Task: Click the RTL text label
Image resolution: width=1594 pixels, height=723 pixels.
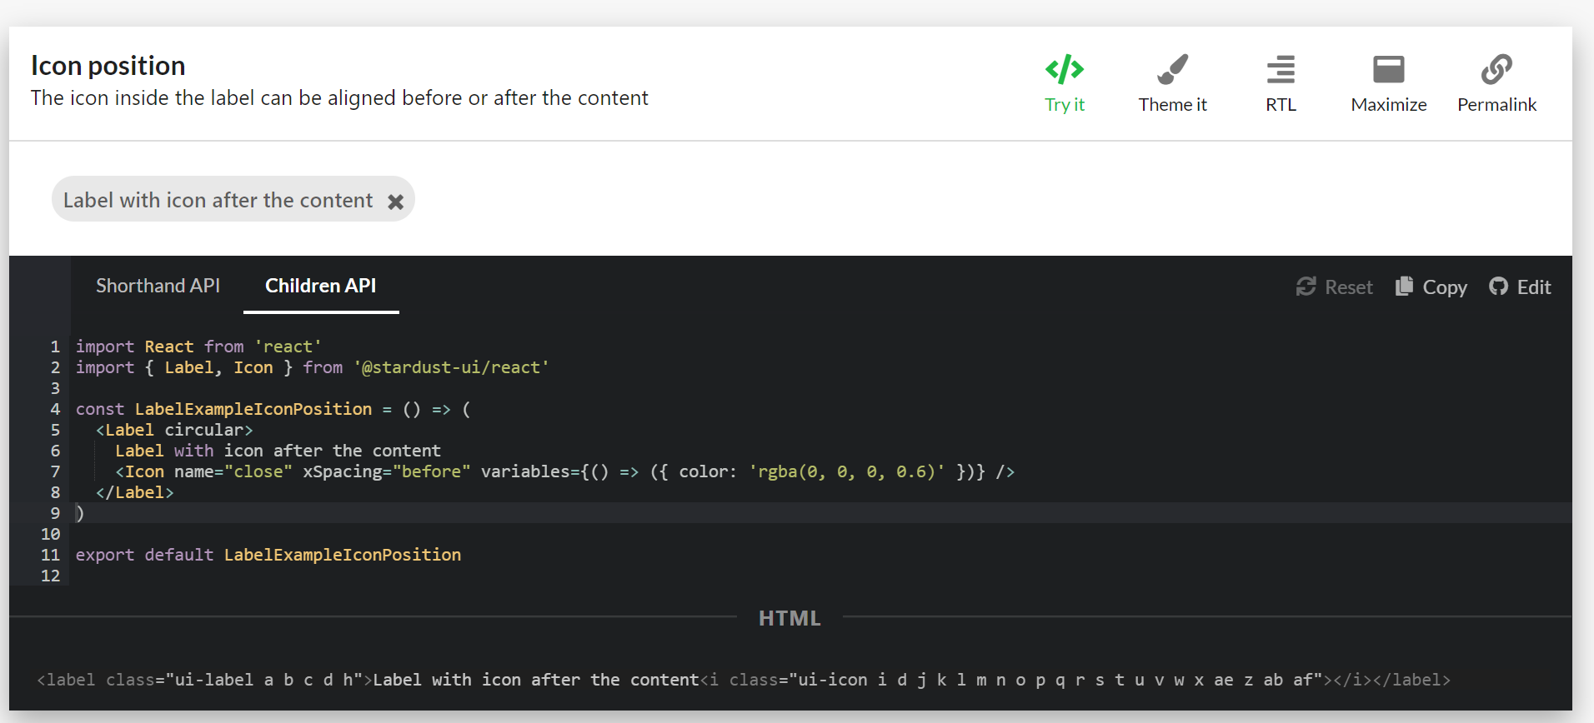Action: point(1281,105)
